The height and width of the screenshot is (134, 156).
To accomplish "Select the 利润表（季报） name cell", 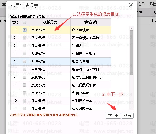I will [91, 53].
